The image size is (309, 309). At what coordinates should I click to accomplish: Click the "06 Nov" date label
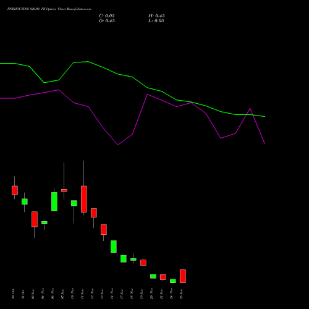pyautogui.click(x=53, y=294)
